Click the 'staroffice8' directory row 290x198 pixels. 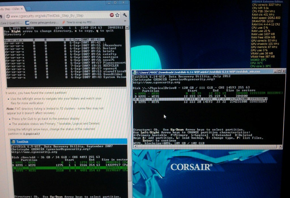(x=66, y=71)
